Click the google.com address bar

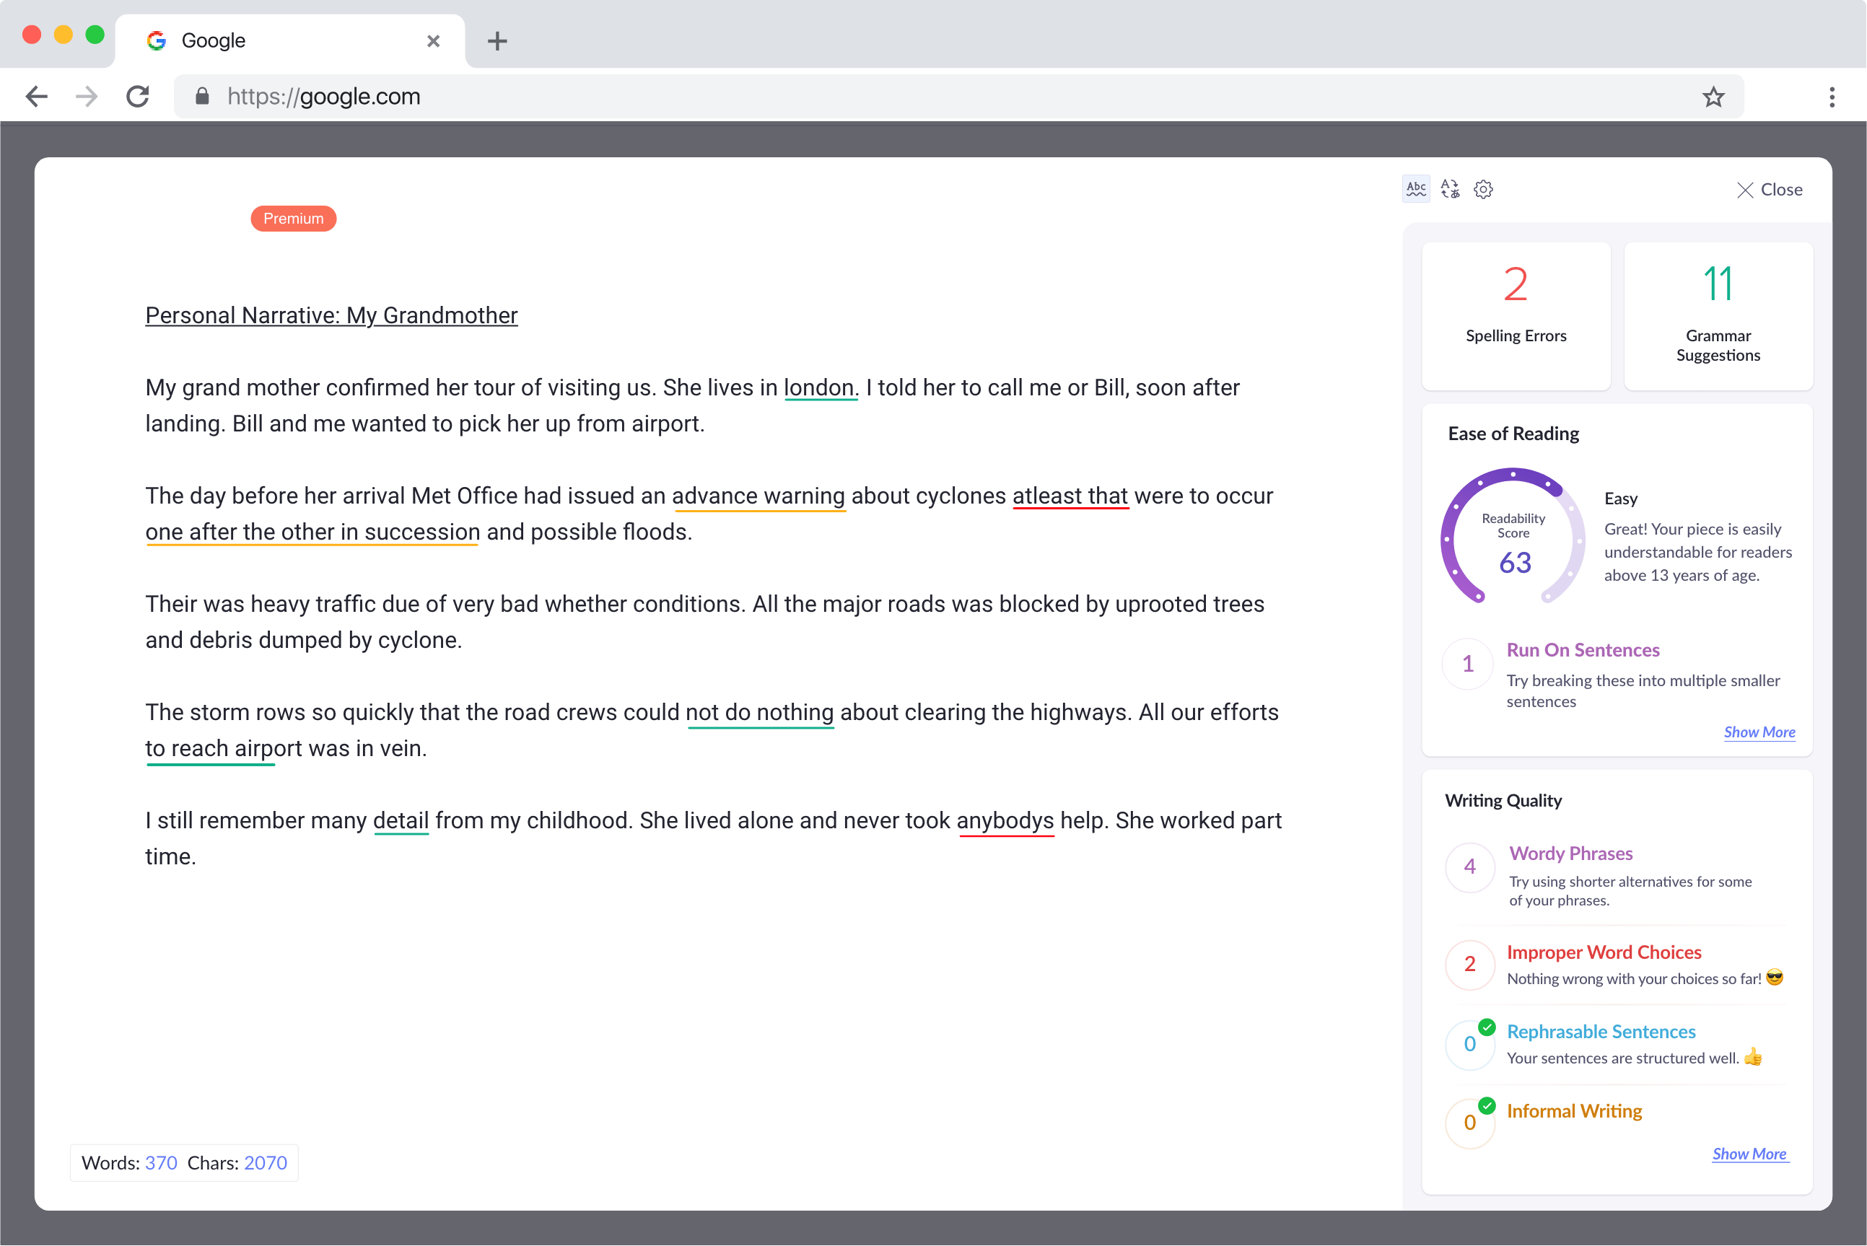tap(954, 97)
